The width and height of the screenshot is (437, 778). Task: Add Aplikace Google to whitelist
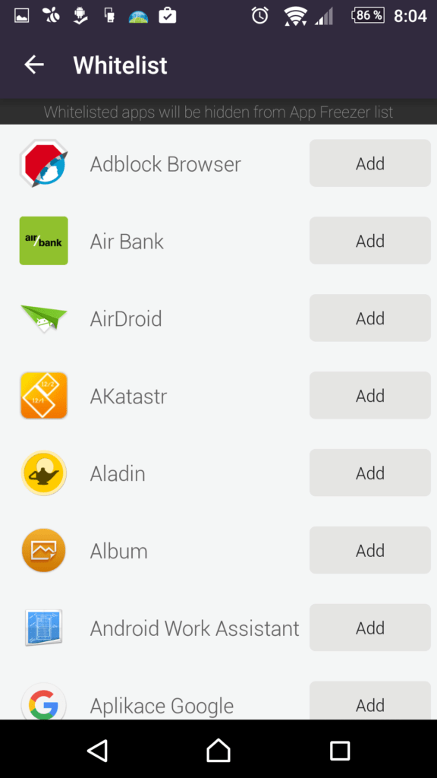[x=370, y=701]
